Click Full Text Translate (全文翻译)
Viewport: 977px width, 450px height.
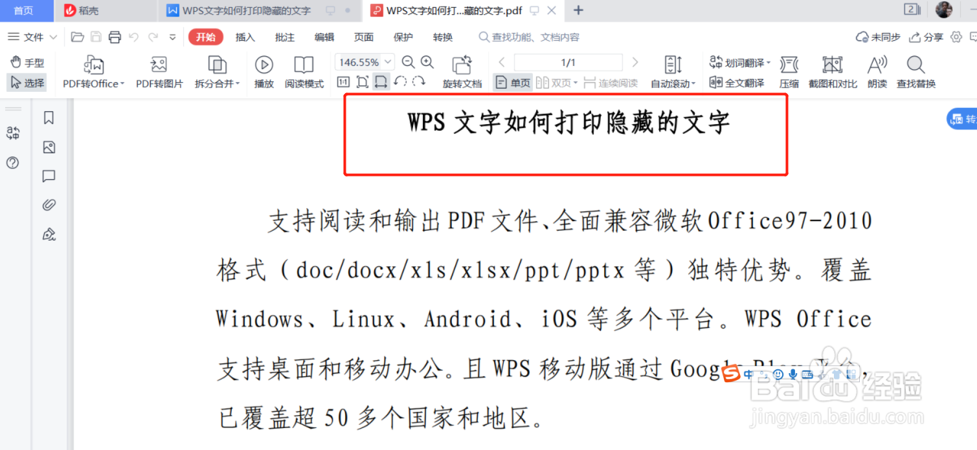tap(737, 83)
